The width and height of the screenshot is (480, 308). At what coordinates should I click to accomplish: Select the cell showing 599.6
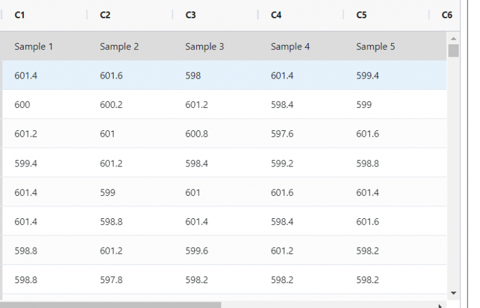coord(196,251)
